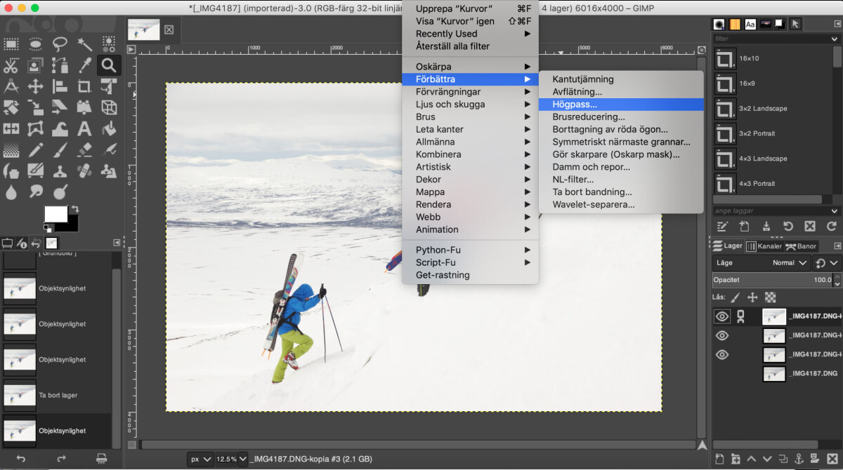Reset colors to default black and white
Screen dimensions: 843x470
[47, 228]
